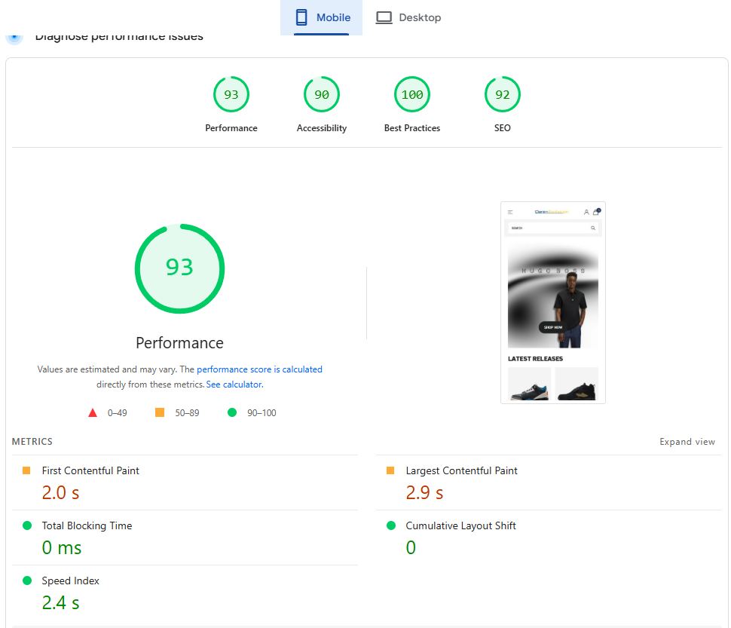Click the red triangle 0–49 legend icon

click(x=93, y=412)
